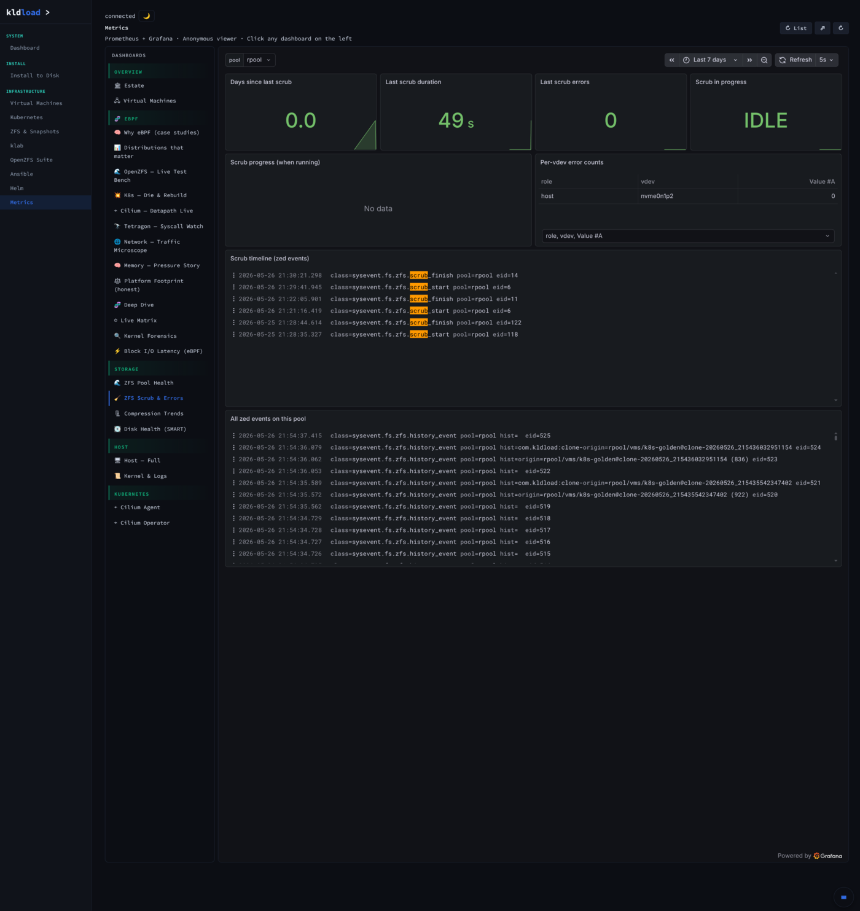Click the Estate dashboard icon
The image size is (860, 911).
pos(117,85)
